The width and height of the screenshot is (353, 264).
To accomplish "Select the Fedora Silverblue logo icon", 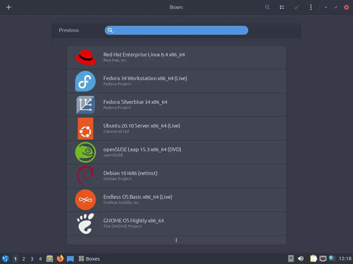I will [85, 105].
